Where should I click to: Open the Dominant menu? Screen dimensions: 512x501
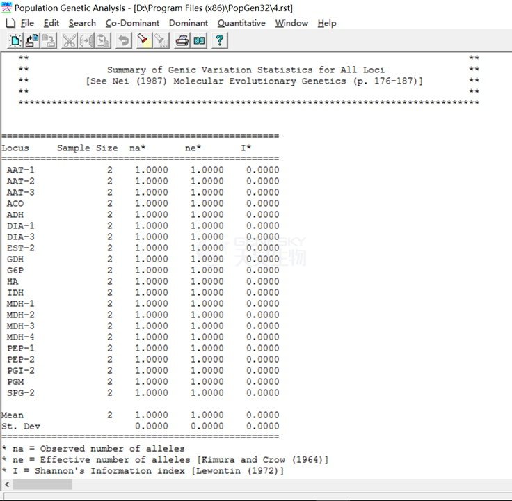(189, 23)
